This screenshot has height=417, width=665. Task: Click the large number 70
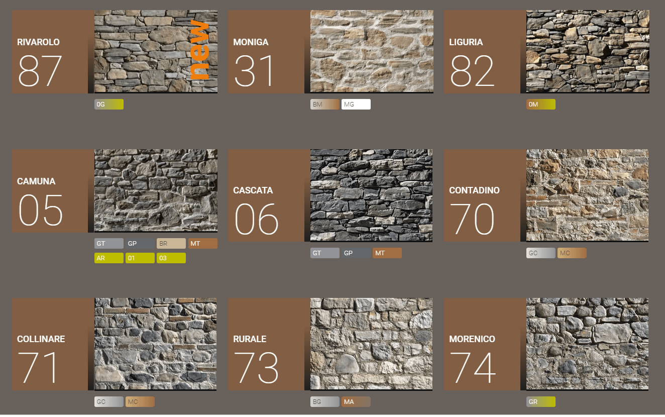[x=473, y=220]
